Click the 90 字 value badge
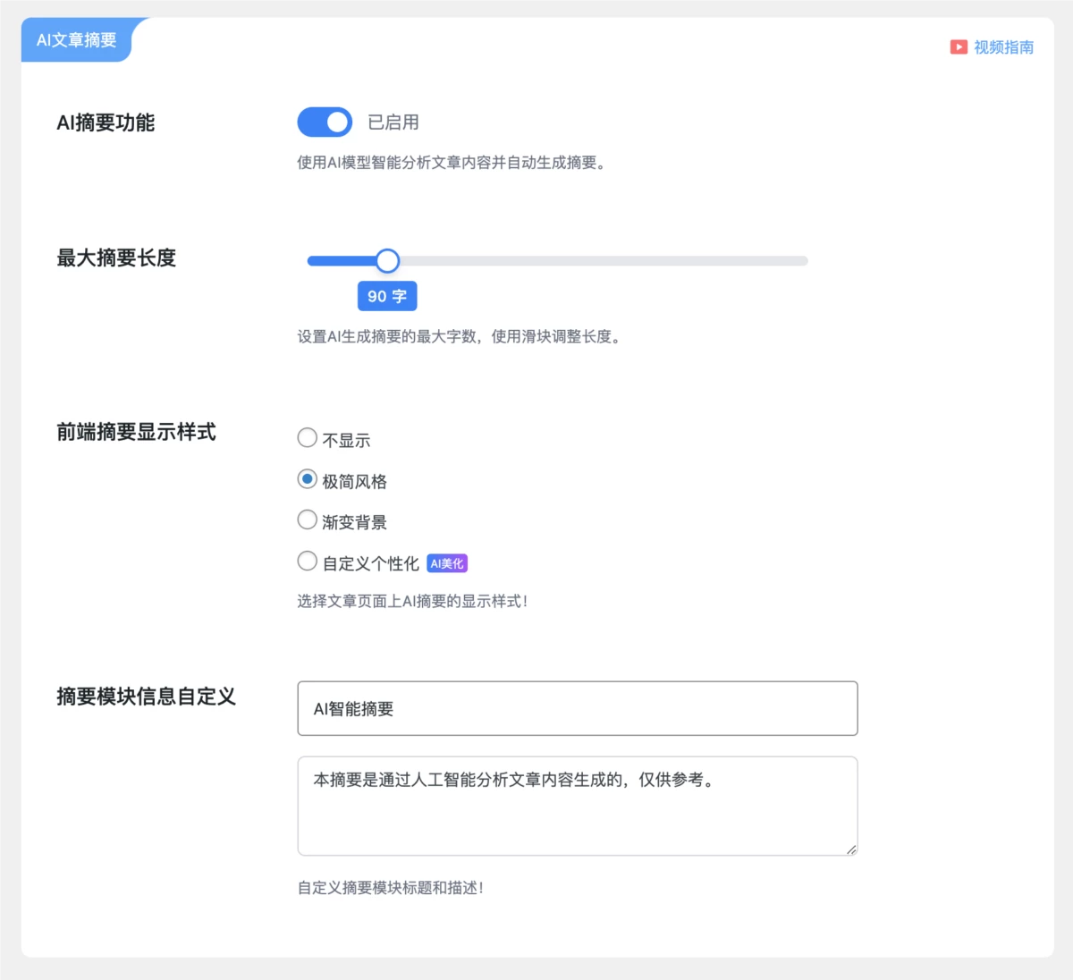 (387, 296)
